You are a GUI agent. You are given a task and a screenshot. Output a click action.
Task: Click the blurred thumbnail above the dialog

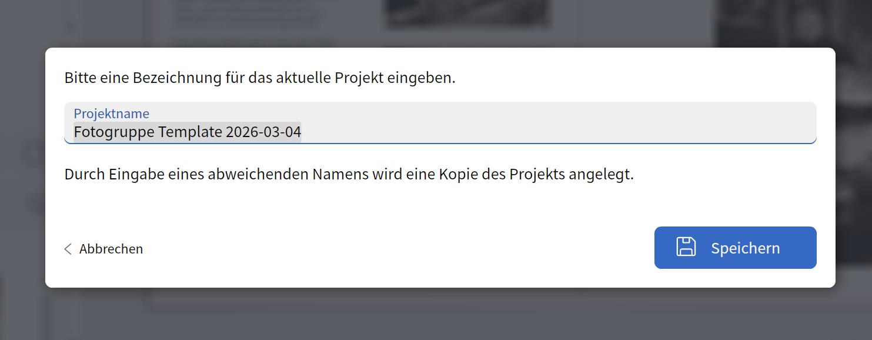(x=467, y=15)
